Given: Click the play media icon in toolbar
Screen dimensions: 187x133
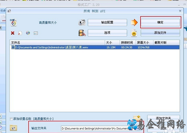Looking at the screenshot, I should click(x=28, y=33).
